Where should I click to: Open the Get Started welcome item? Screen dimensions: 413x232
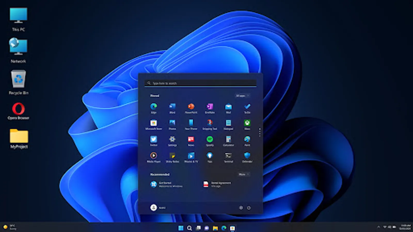(165, 185)
